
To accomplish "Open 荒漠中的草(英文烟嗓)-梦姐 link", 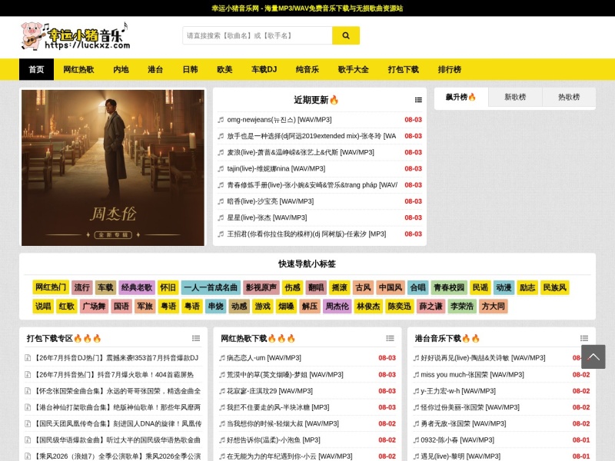I will 284,375.
